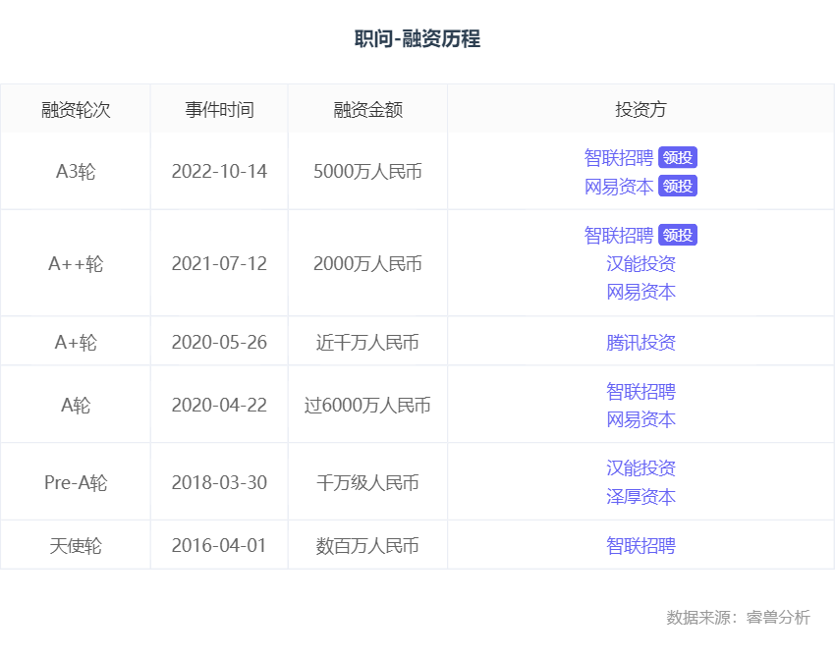Click 领投 badge in A++轮 row
Viewport: 835px width, 659px height.
tap(678, 235)
